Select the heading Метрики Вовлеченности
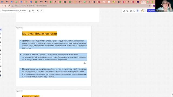Screen dimensions: 173x97 coord(39,33)
